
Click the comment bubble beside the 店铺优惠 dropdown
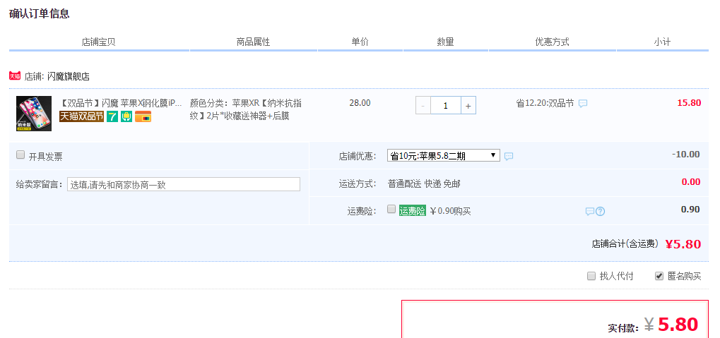[509, 157]
